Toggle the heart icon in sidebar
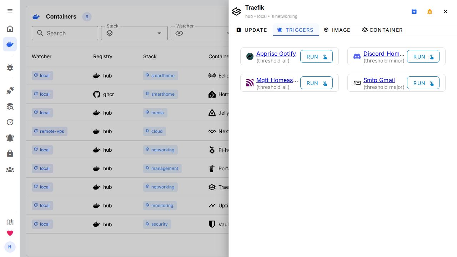Image resolution: width=457 pixels, height=257 pixels. pos(10,233)
